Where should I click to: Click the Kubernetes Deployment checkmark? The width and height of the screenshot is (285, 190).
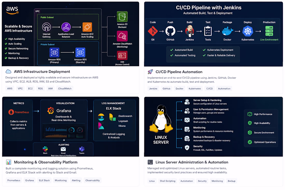click(x=204, y=50)
